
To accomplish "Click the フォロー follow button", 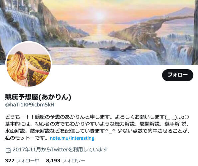I will click(x=178, y=75).
